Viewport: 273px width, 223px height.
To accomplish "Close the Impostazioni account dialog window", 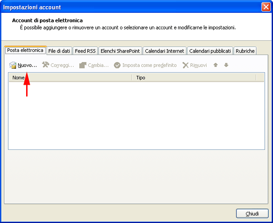I will 266,7.
